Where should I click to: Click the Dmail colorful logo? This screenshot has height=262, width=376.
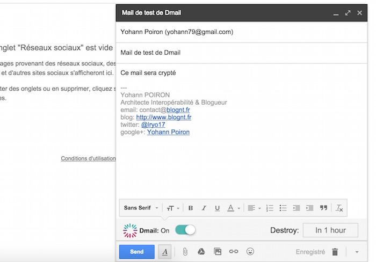click(130, 231)
